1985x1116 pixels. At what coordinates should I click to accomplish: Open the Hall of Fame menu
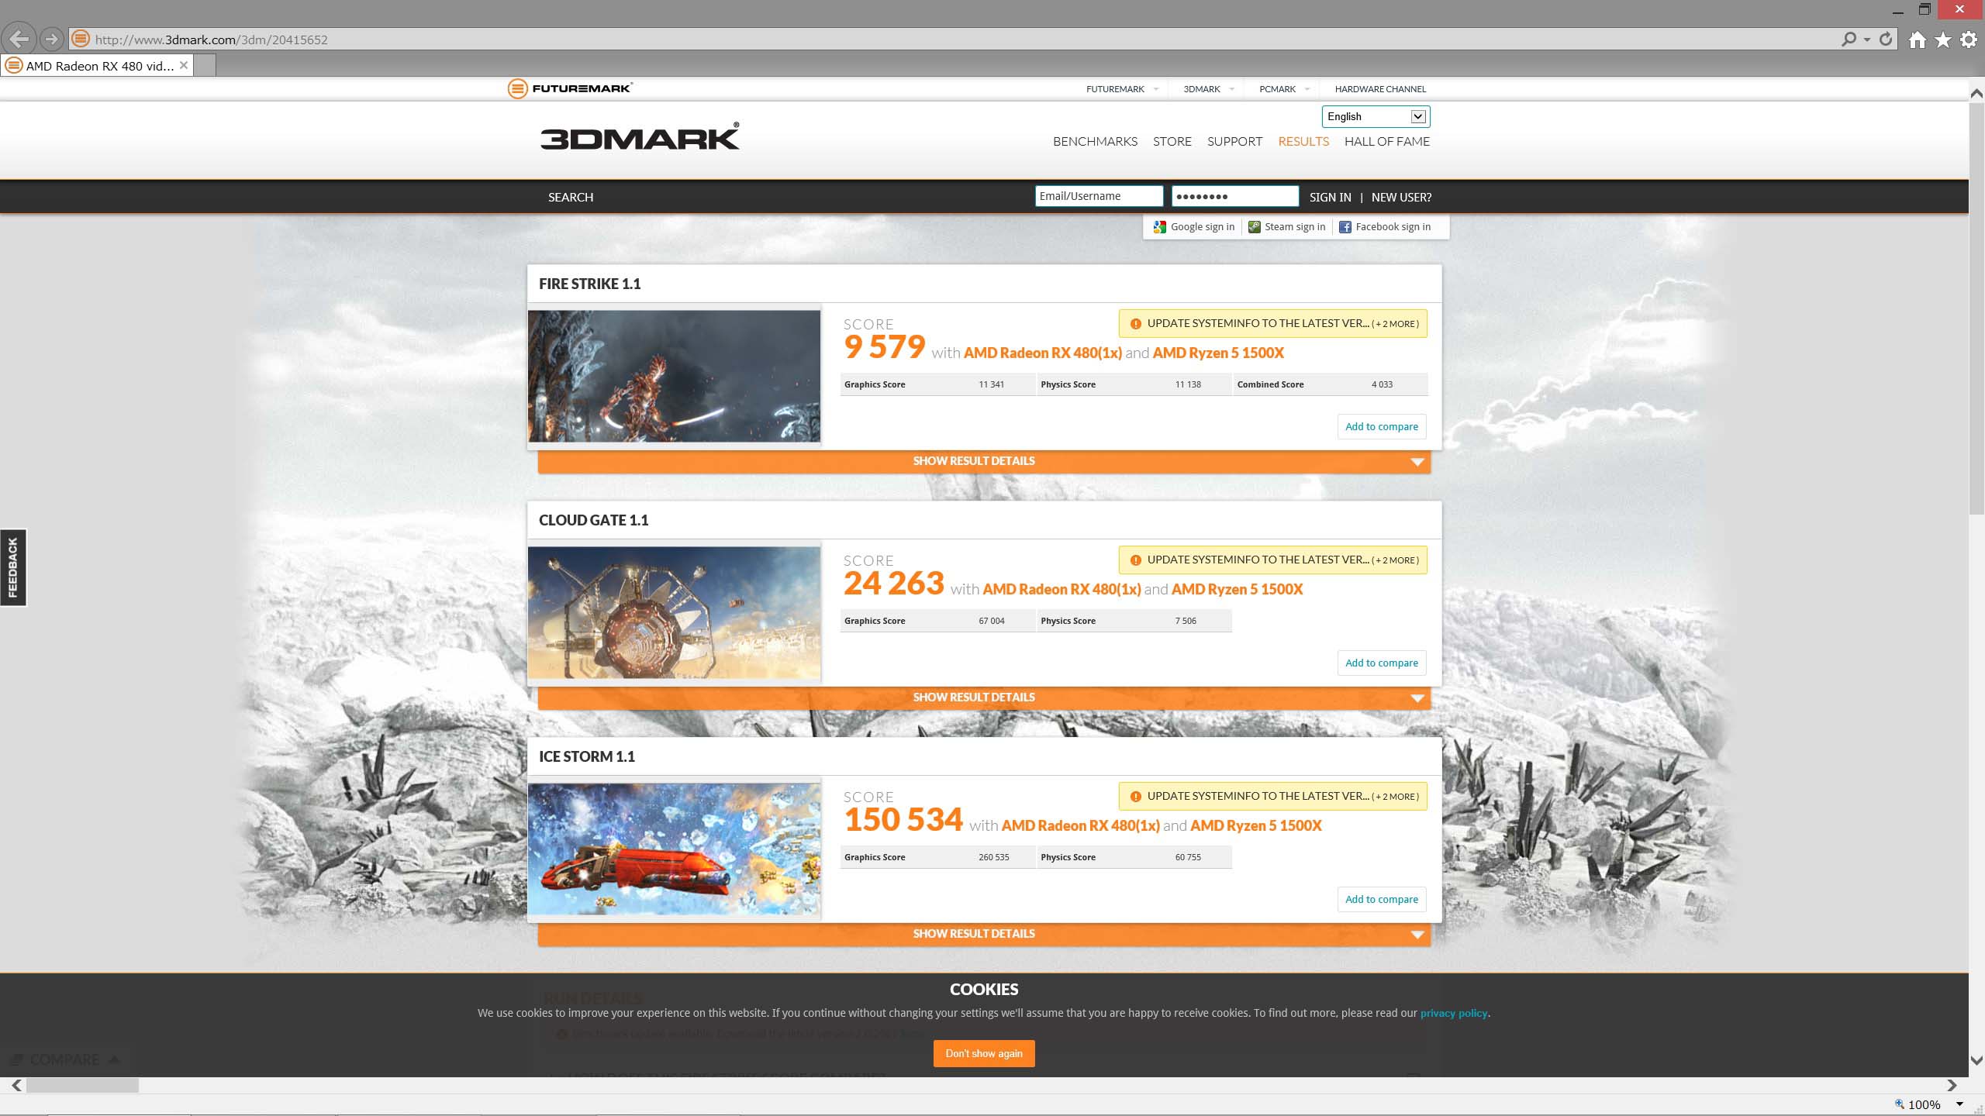coord(1387,142)
